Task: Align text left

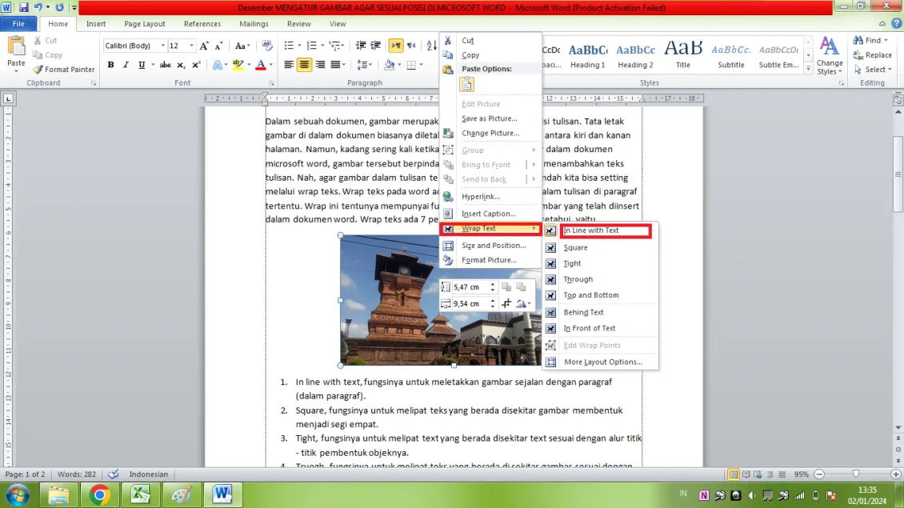Action: click(x=289, y=65)
